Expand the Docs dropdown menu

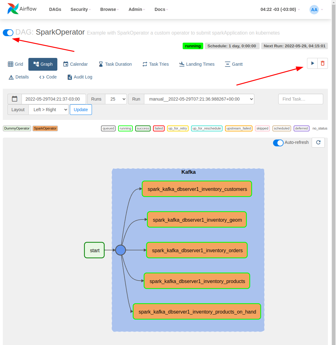pos(161,9)
